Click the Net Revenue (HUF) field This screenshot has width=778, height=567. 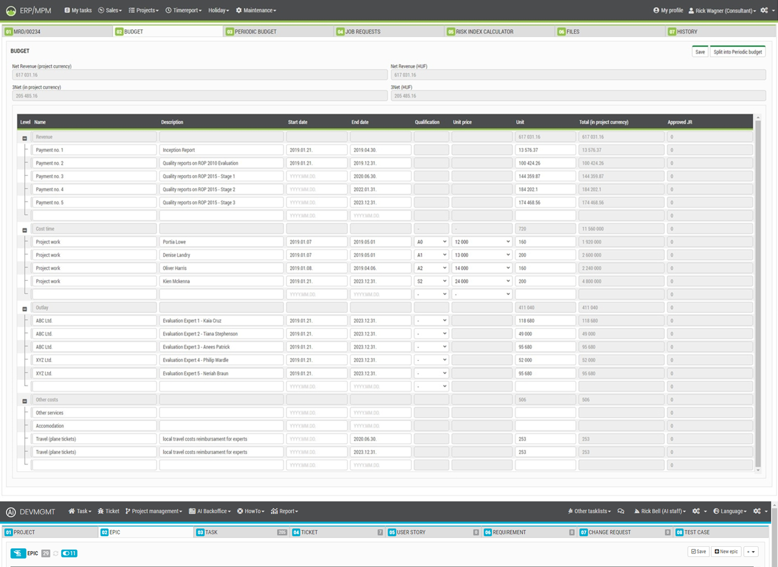pyautogui.click(x=578, y=74)
